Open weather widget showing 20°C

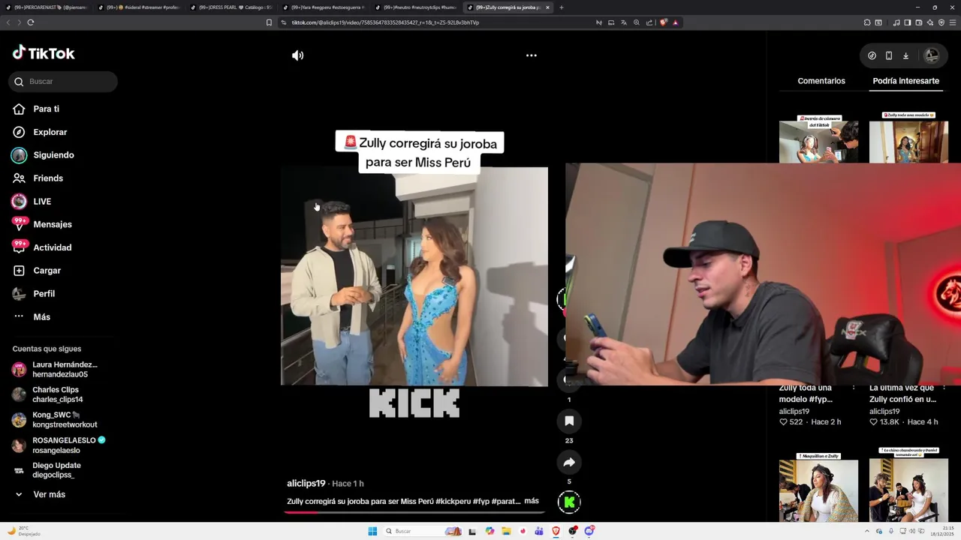point(24,531)
